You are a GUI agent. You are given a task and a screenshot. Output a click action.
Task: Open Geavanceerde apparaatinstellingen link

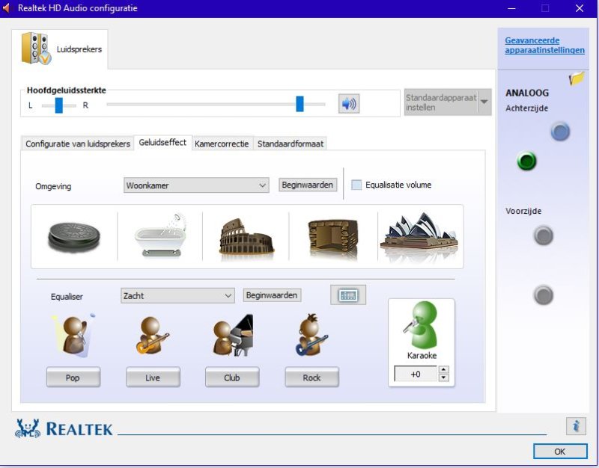[544, 46]
